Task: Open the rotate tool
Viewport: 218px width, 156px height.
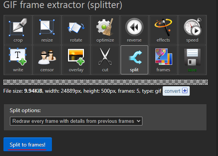Action: tap(76, 30)
